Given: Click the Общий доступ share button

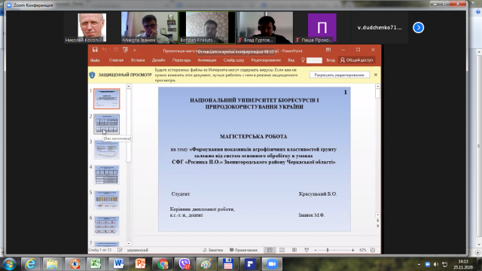Looking at the screenshot, I should coord(356,60).
